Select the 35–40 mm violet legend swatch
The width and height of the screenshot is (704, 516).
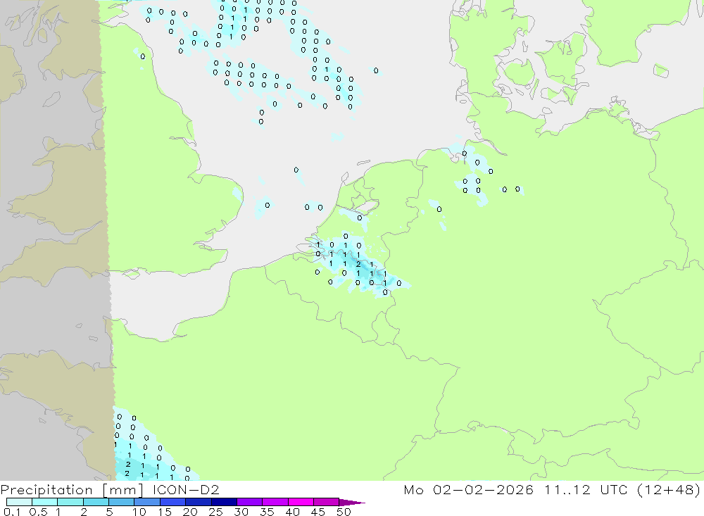[x=275, y=502]
